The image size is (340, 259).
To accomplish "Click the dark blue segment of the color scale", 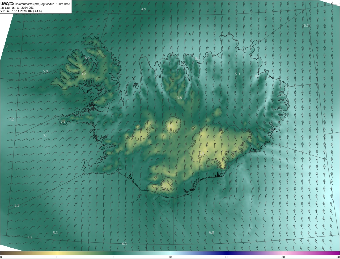I will tap(227, 253).
